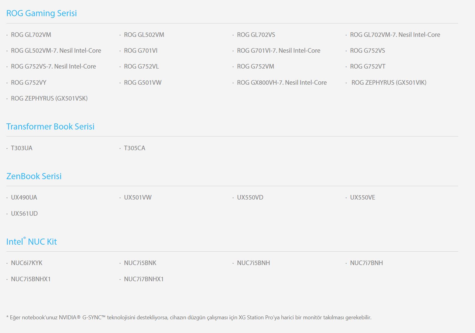
Task: Click the ZenBook Serisi heading
Action: [34, 176]
